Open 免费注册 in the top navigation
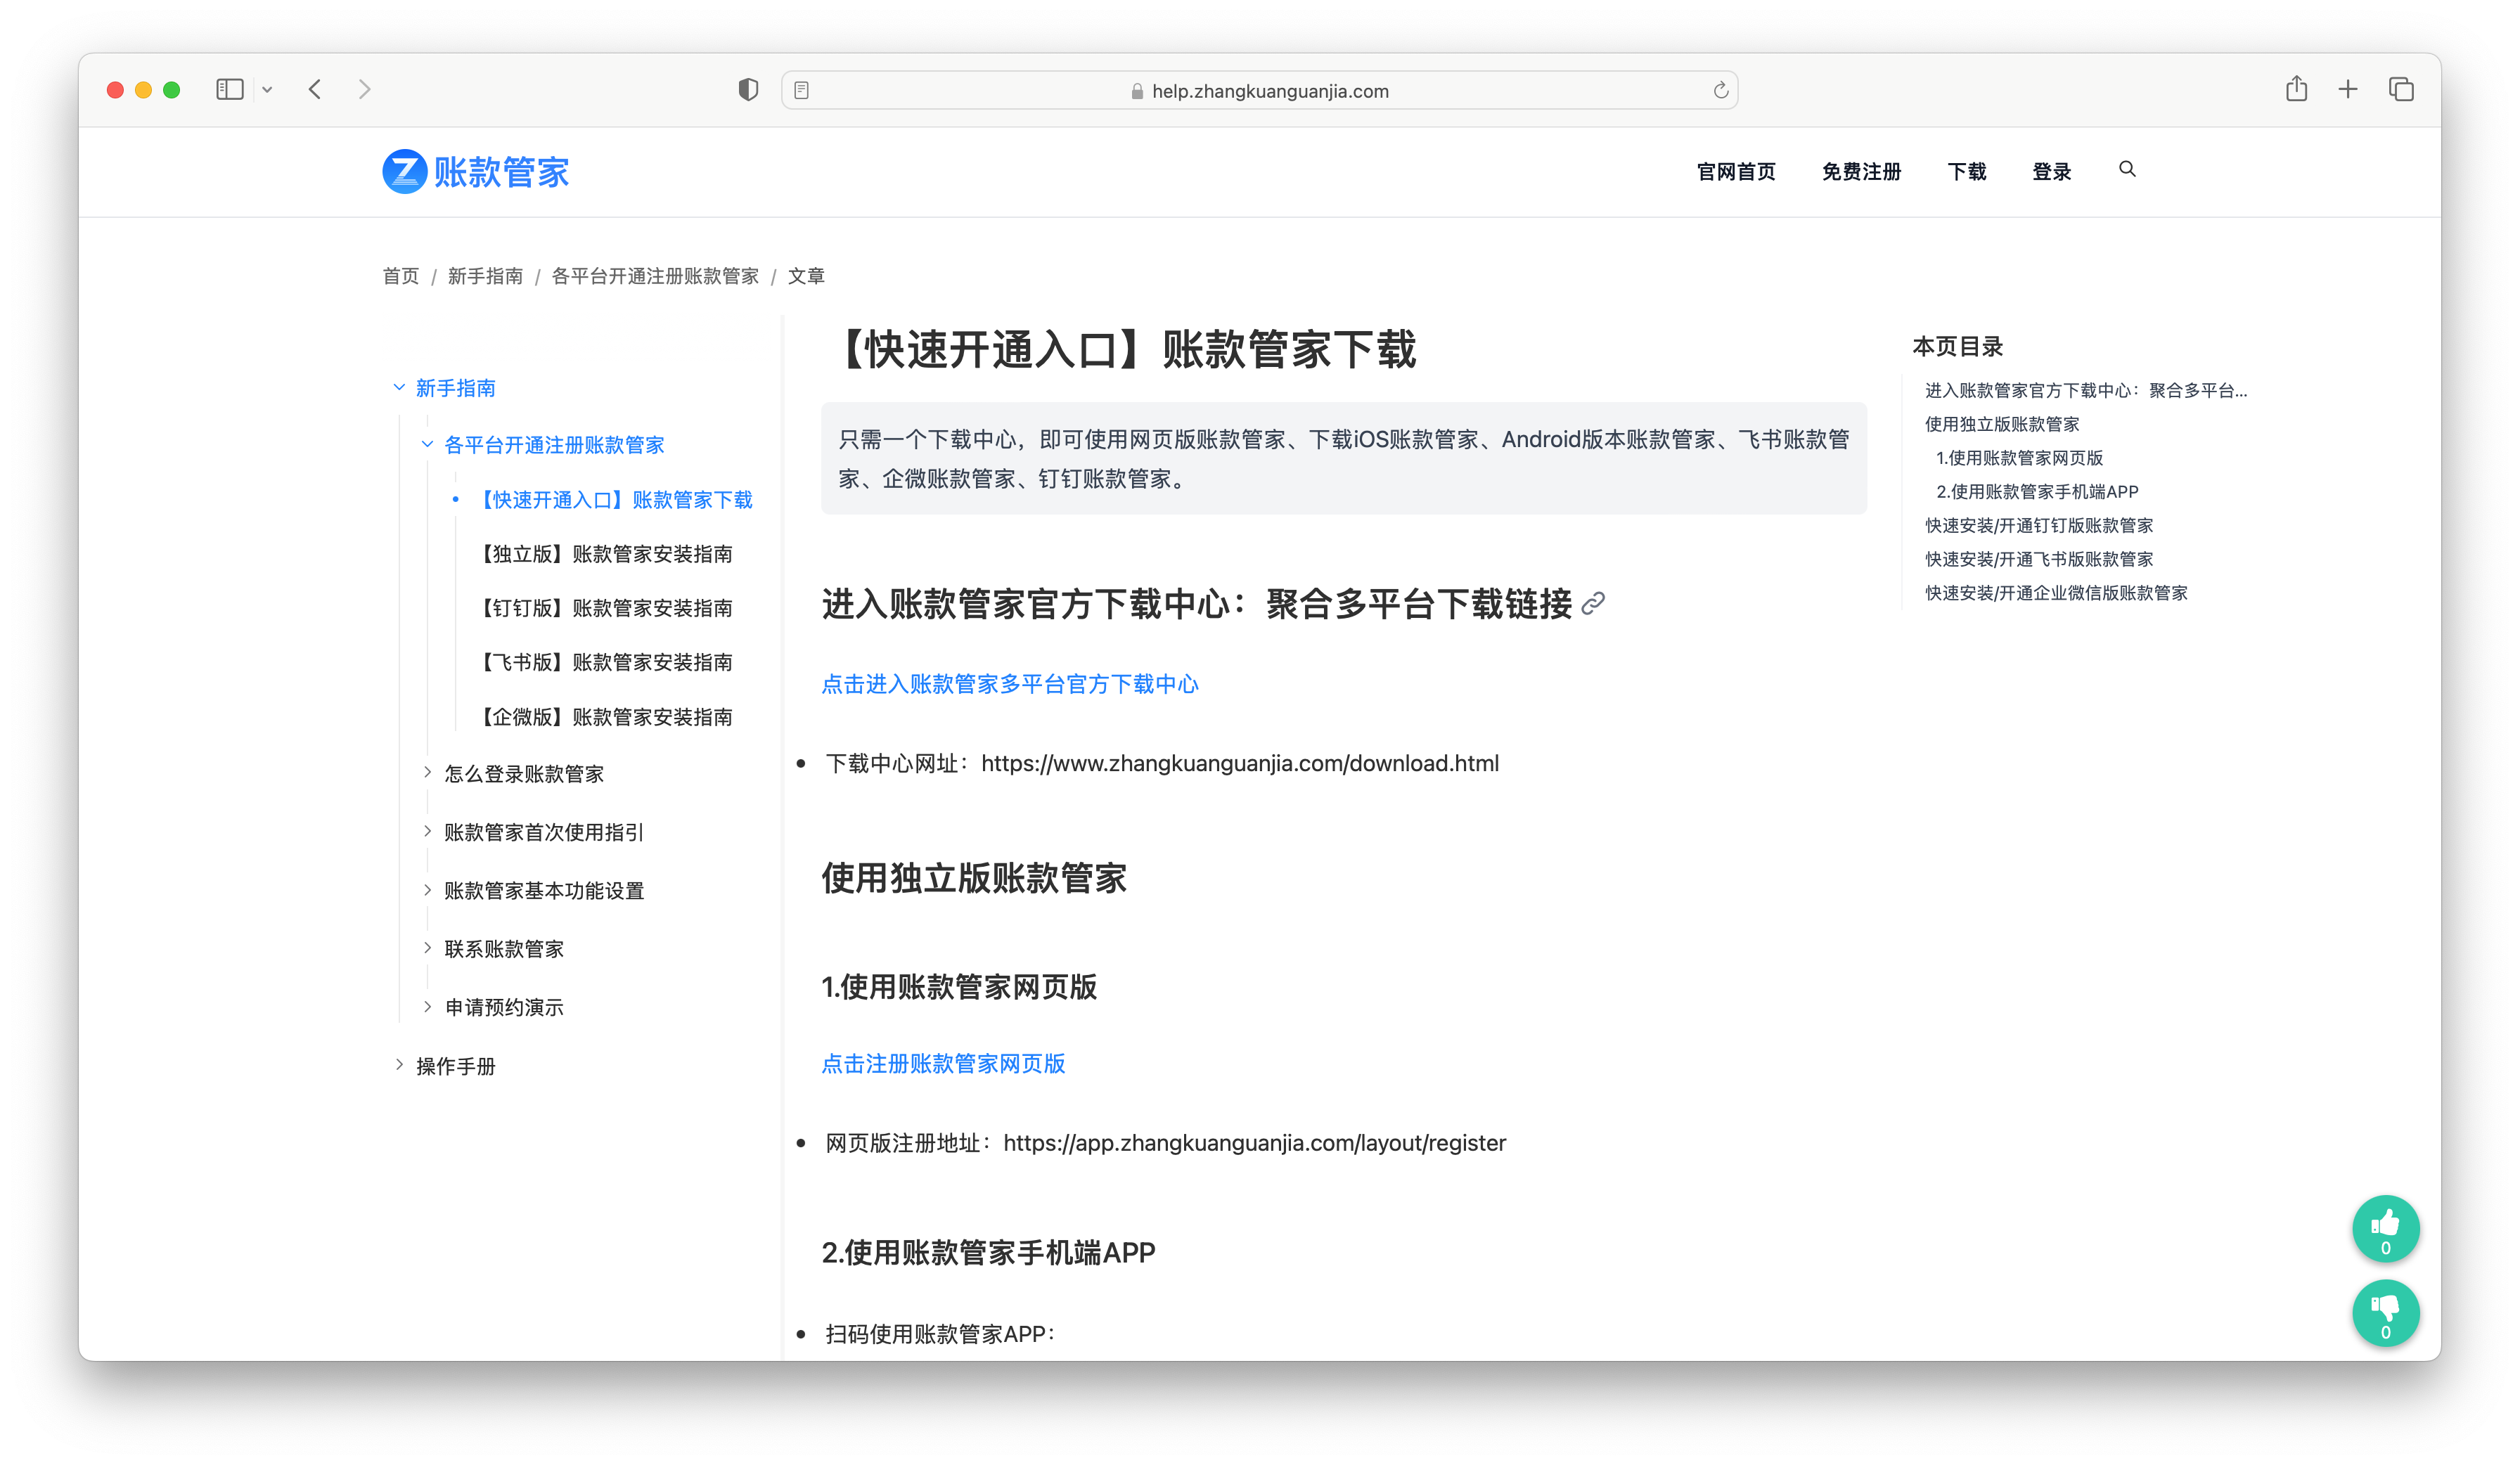Viewport: 2520px width, 1465px height. click(1861, 172)
